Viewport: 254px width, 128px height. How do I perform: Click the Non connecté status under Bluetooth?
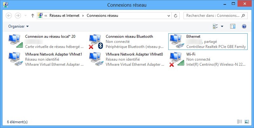117,42
